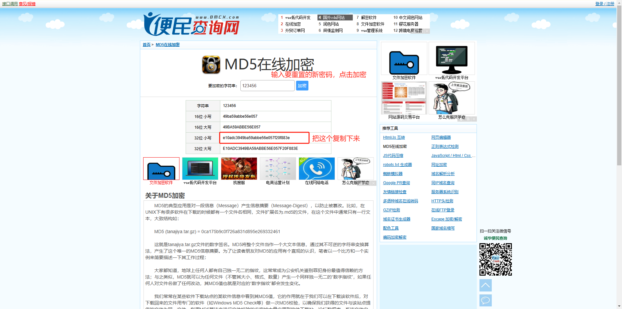Select the 正则表达式检测 tool link
The height and width of the screenshot is (309, 622).
pos(444,147)
